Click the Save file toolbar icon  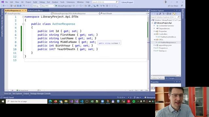[18, 6]
